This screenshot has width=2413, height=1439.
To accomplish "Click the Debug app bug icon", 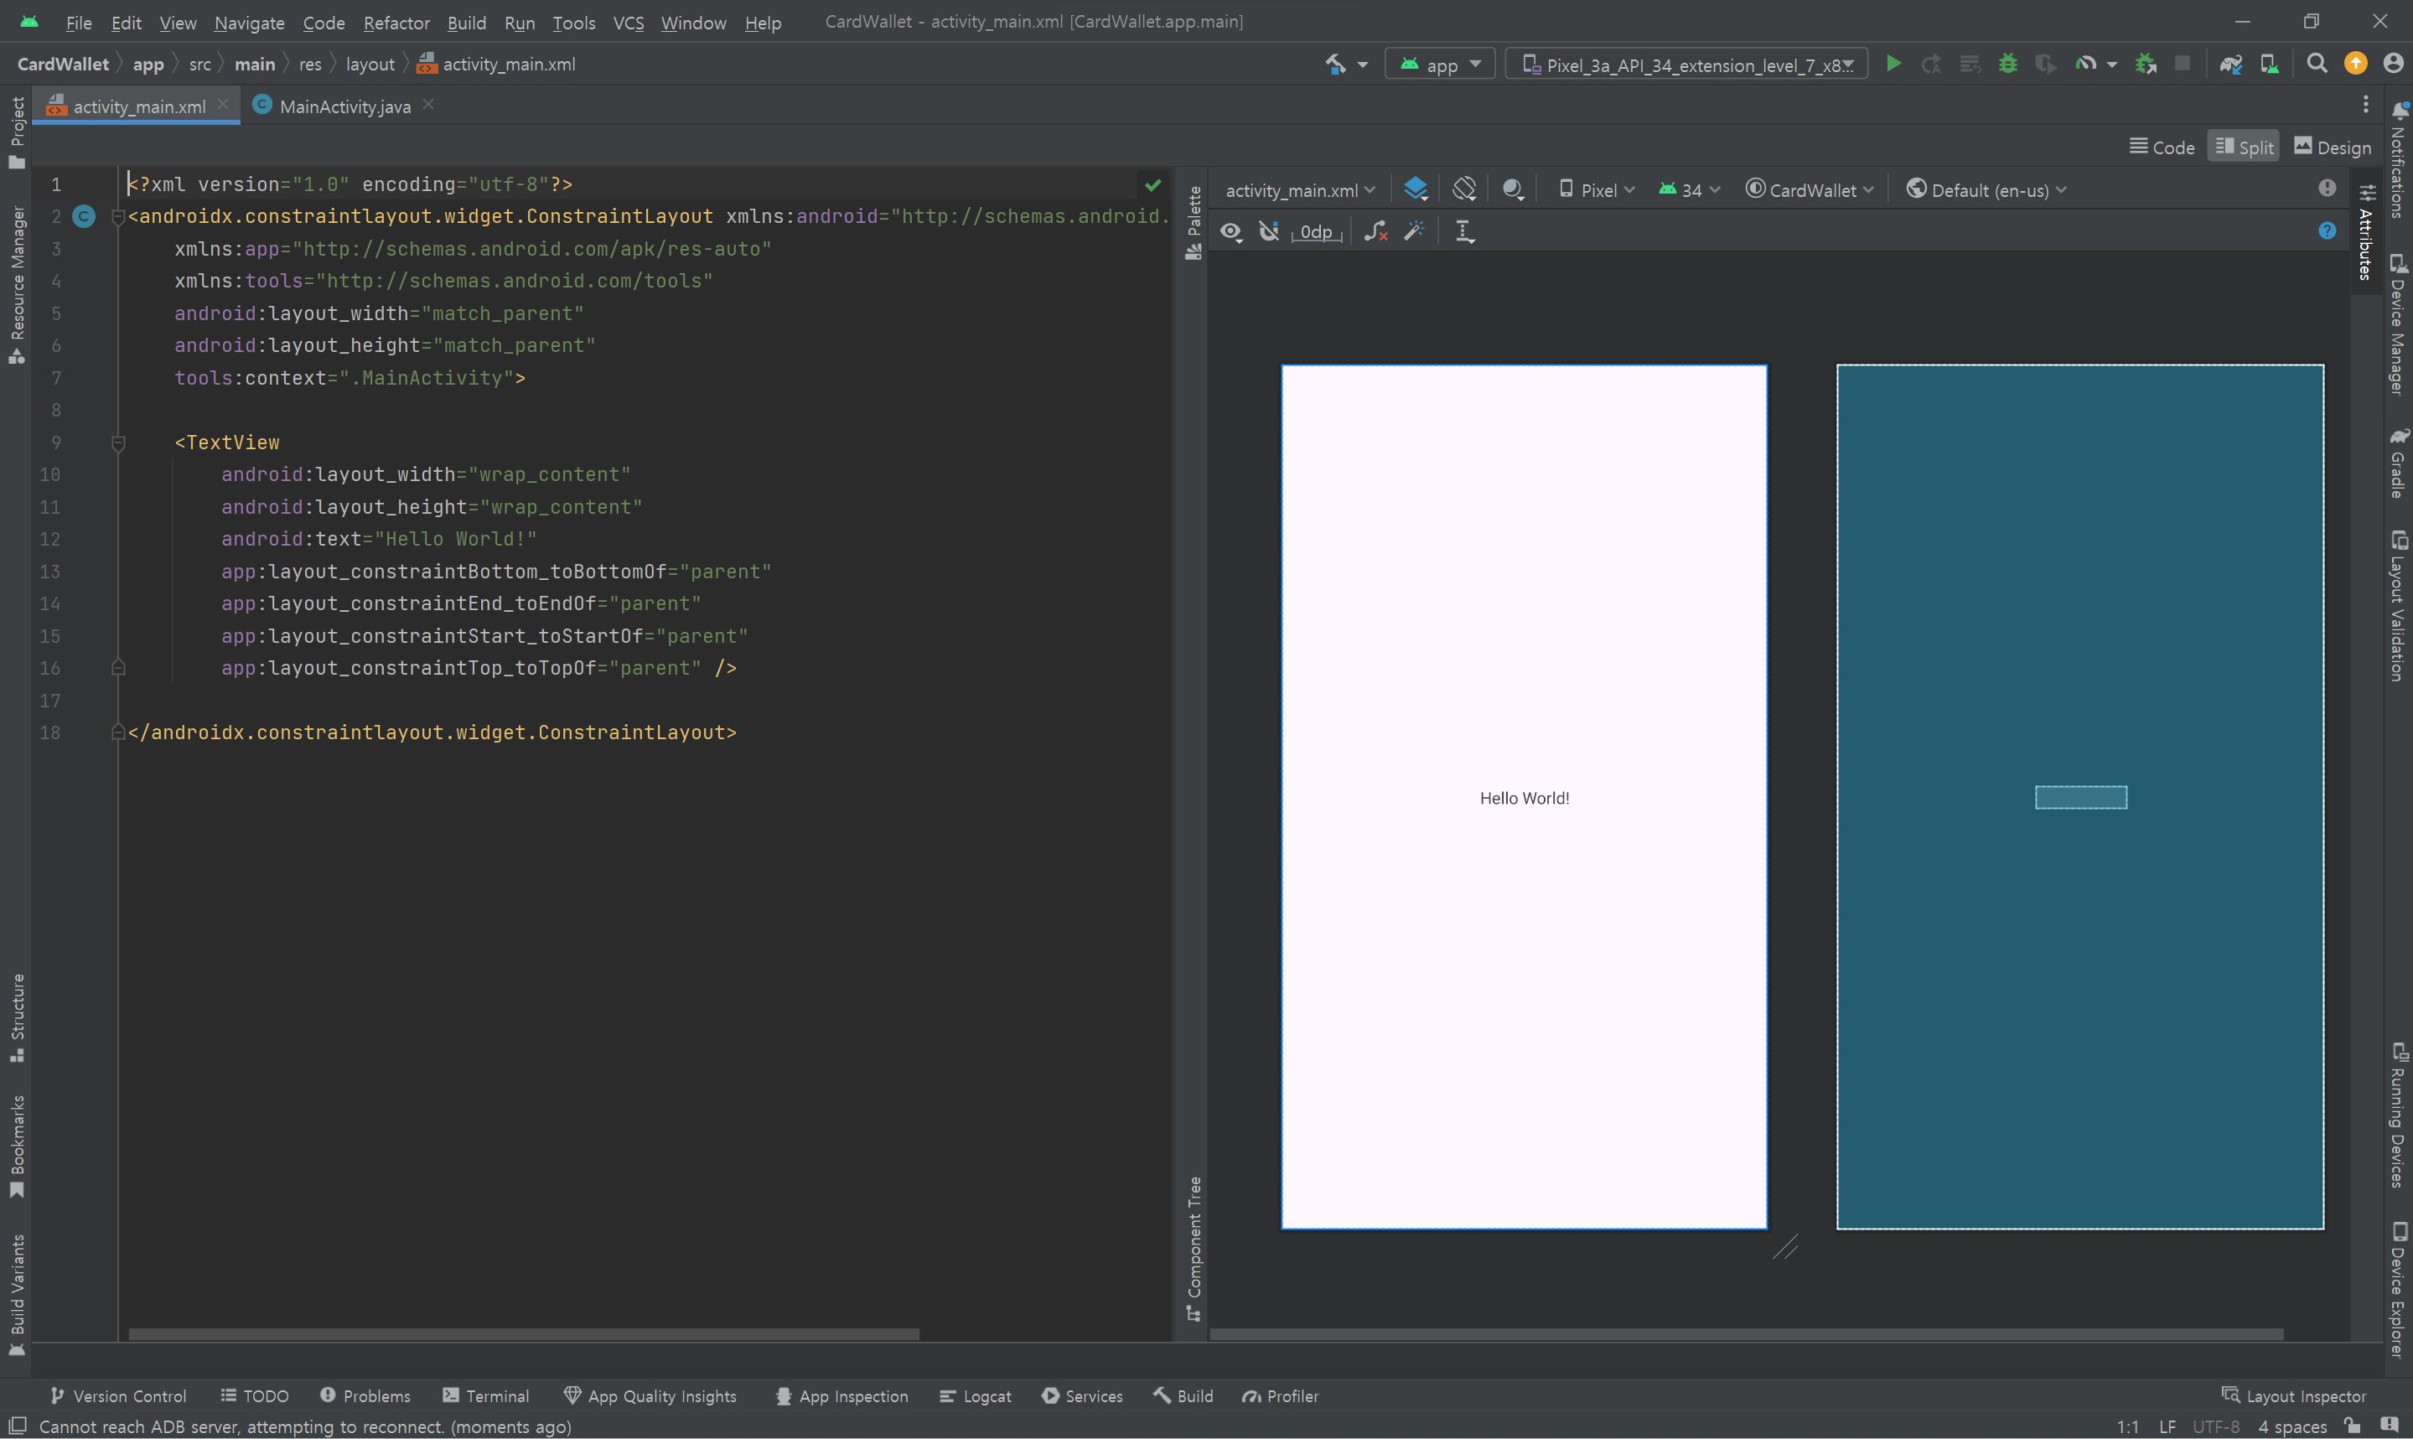I will [2008, 64].
